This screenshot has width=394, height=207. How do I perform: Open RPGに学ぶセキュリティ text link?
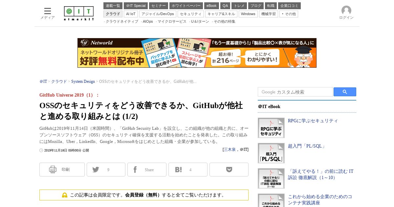(x=313, y=121)
